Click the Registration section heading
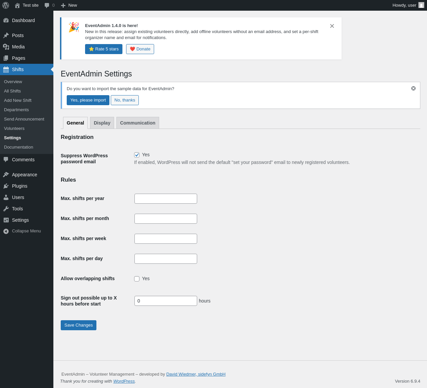 pos(77,137)
